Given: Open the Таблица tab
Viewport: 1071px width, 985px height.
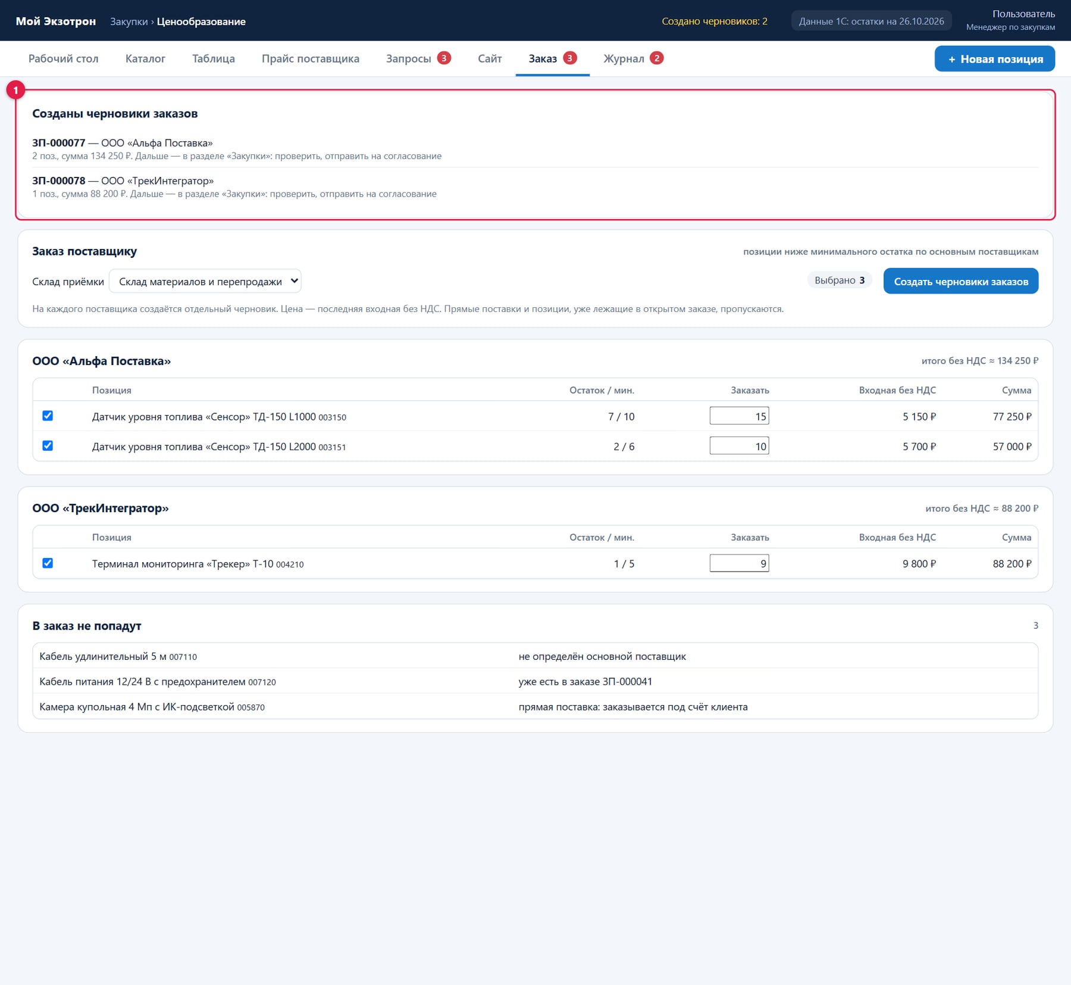Looking at the screenshot, I should point(214,58).
